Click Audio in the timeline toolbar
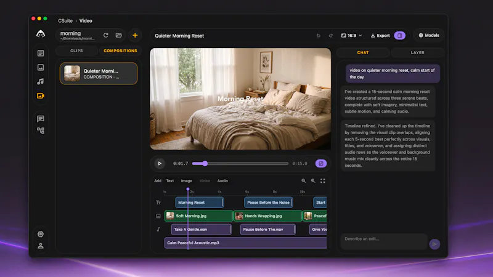This screenshot has width=493, height=277. click(x=222, y=181)
